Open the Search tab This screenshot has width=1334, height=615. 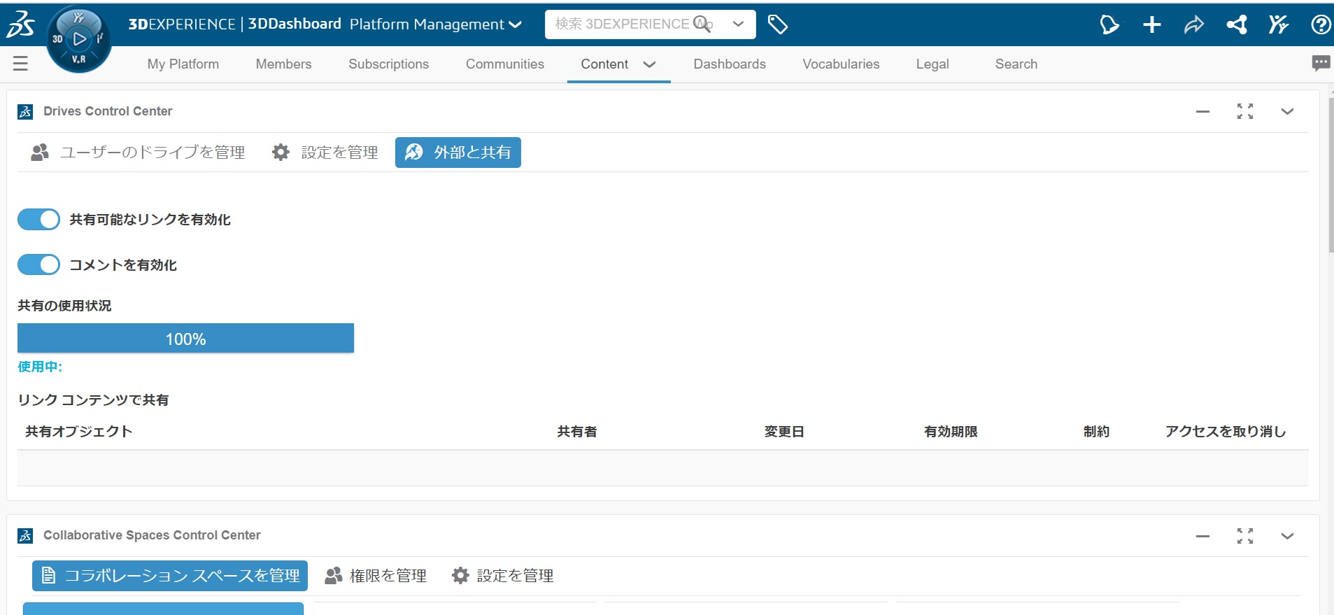(1016, 64)
